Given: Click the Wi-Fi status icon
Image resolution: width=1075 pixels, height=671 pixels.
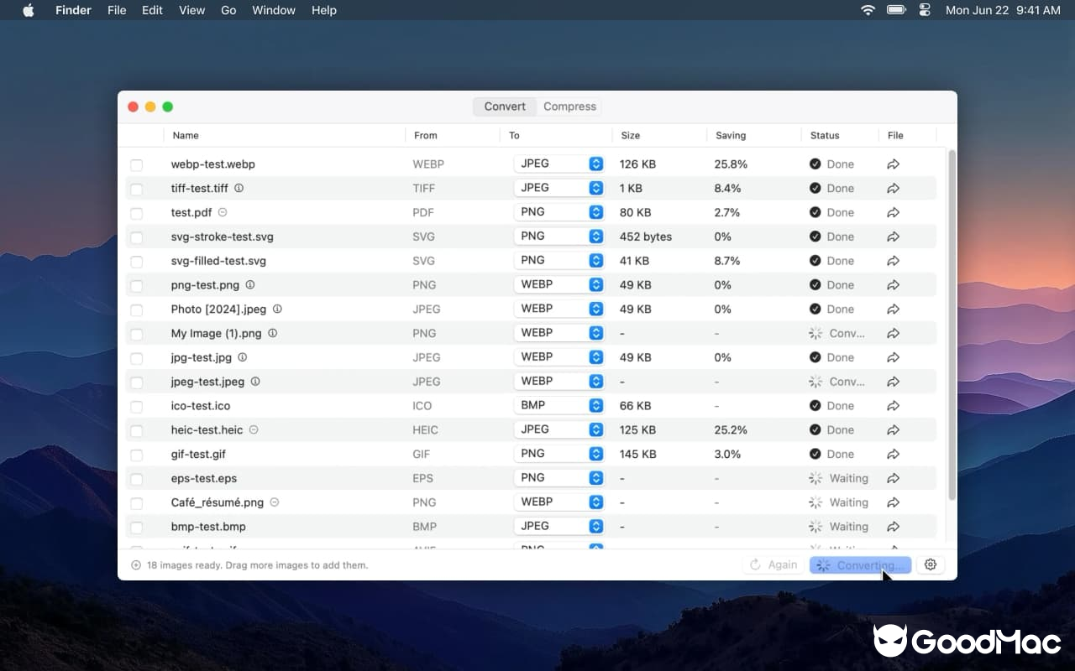Looking at the screenshot, I should click(x=868, y=10).
